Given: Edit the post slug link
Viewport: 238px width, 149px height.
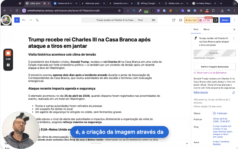Looking at the screenshot, I should (x=222, y=132).
